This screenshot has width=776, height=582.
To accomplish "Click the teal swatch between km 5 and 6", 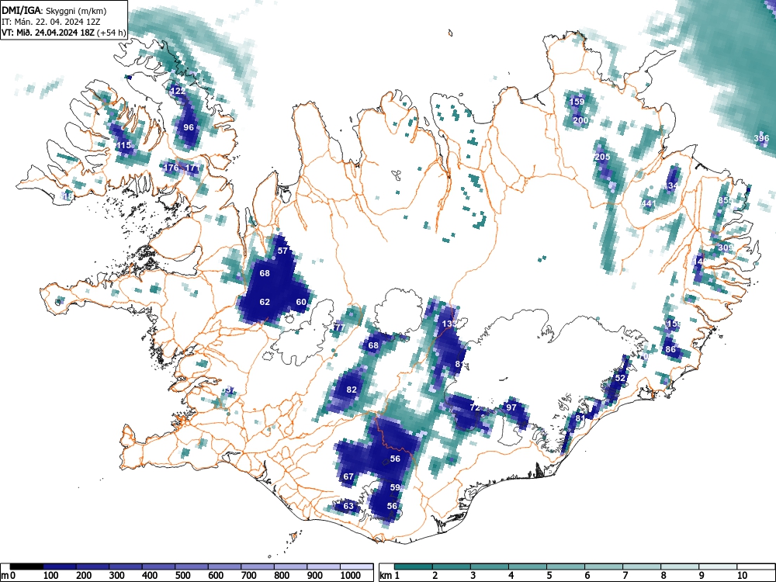I will coord(566,566).
